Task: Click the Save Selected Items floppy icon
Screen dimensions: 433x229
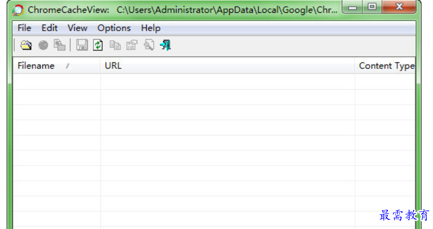Action: (82, 45)
